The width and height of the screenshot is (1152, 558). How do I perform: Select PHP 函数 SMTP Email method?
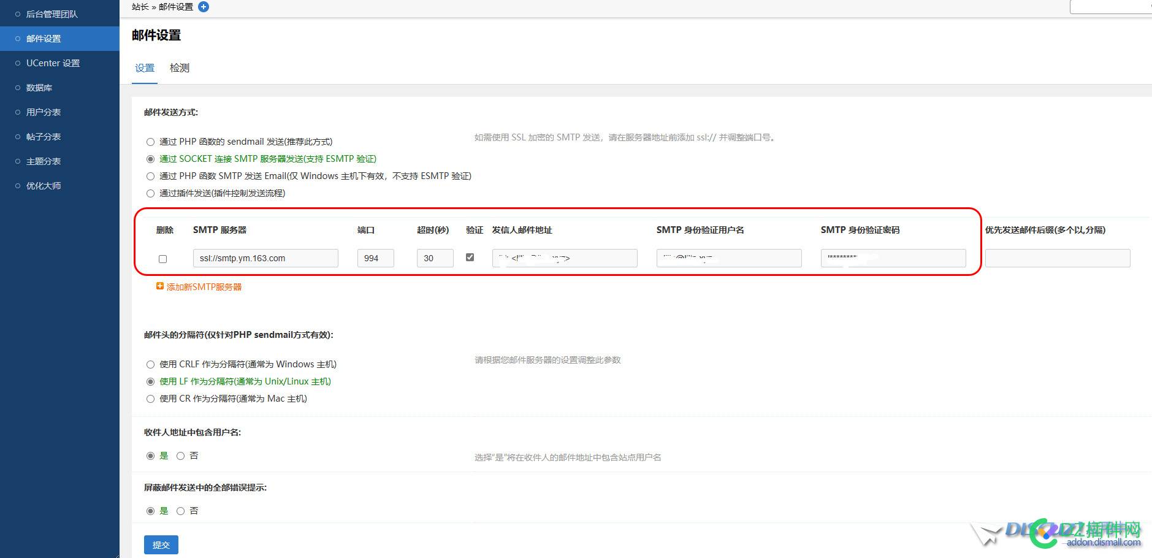click(150, 176)
